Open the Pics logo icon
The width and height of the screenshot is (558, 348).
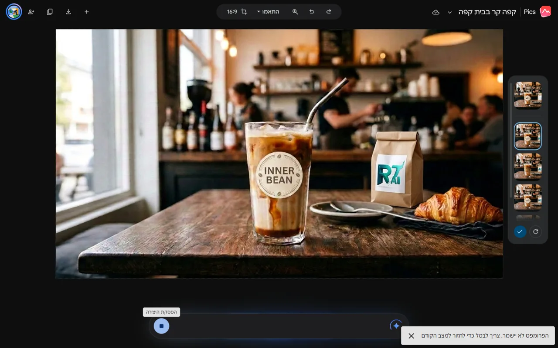(545, 12)
